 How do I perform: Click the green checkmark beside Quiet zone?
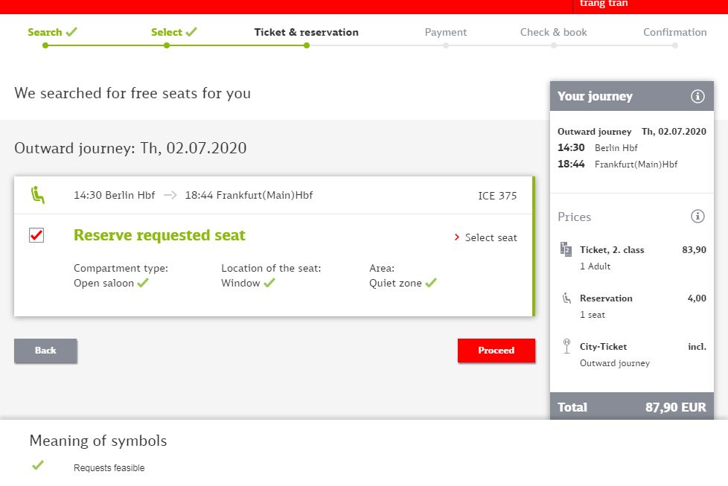click(430, 283)
